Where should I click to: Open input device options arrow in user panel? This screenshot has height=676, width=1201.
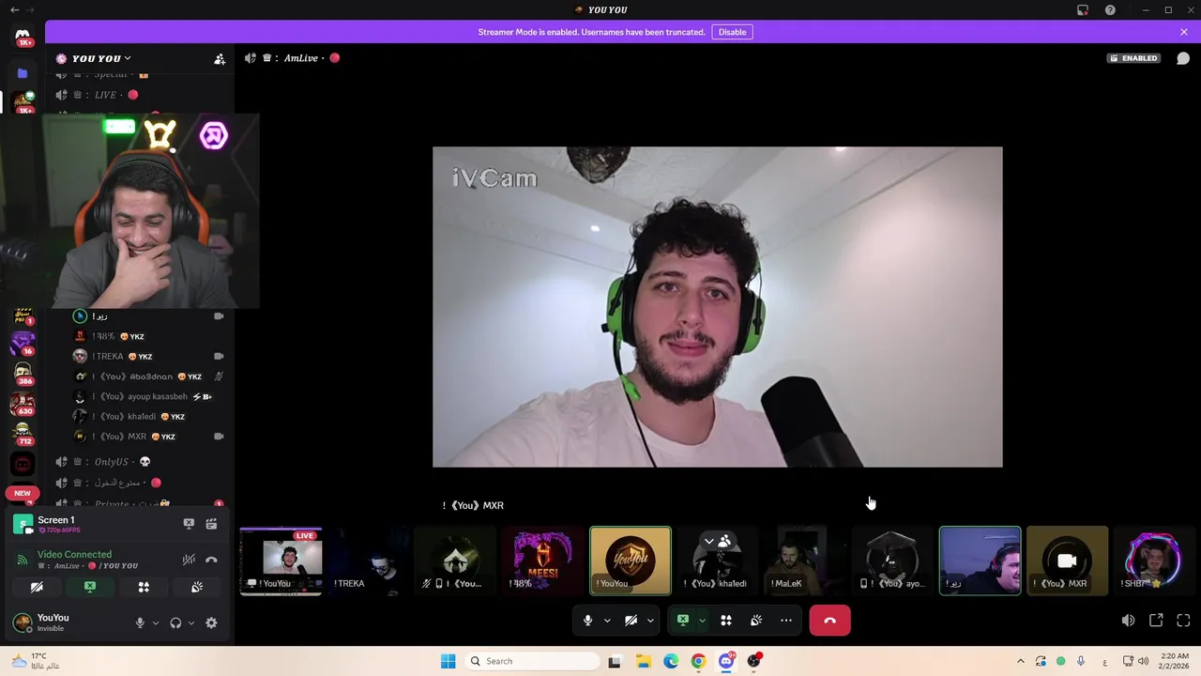156,622
